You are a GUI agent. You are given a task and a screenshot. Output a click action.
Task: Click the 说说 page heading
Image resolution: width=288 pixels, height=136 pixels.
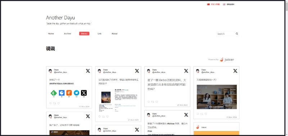pyautogui.click(x=50, y=48)
